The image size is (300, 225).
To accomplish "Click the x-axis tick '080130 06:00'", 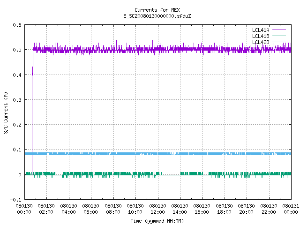I will (90, 209).
